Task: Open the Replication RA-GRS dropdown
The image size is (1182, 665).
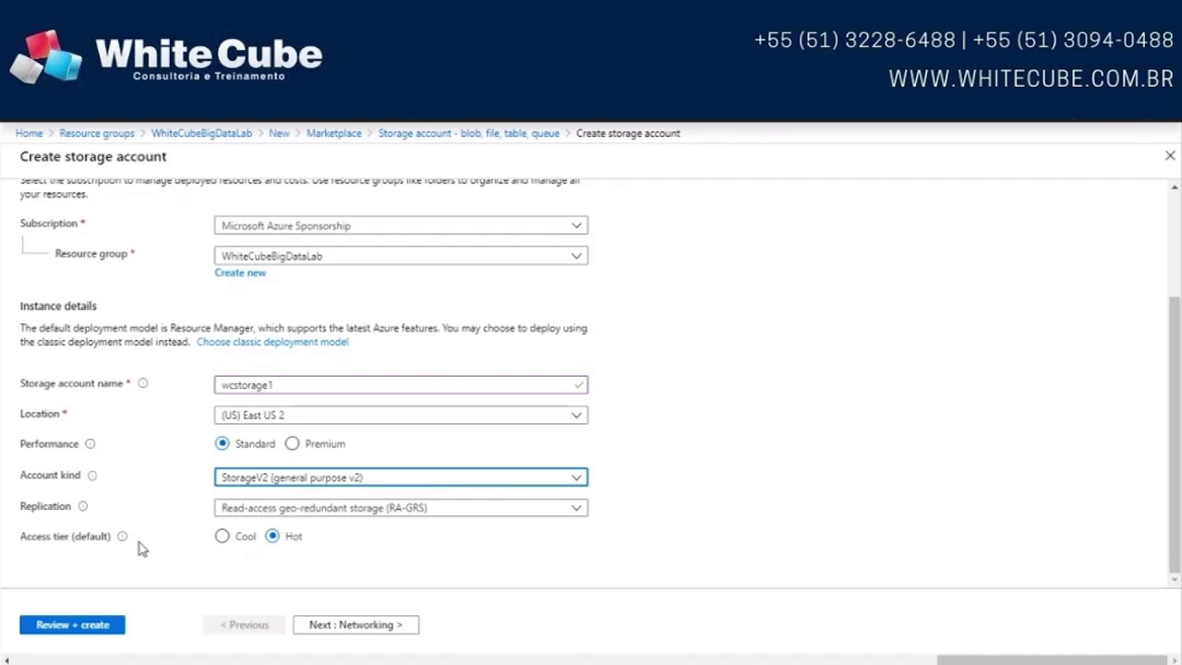Action: pos(401,508)
